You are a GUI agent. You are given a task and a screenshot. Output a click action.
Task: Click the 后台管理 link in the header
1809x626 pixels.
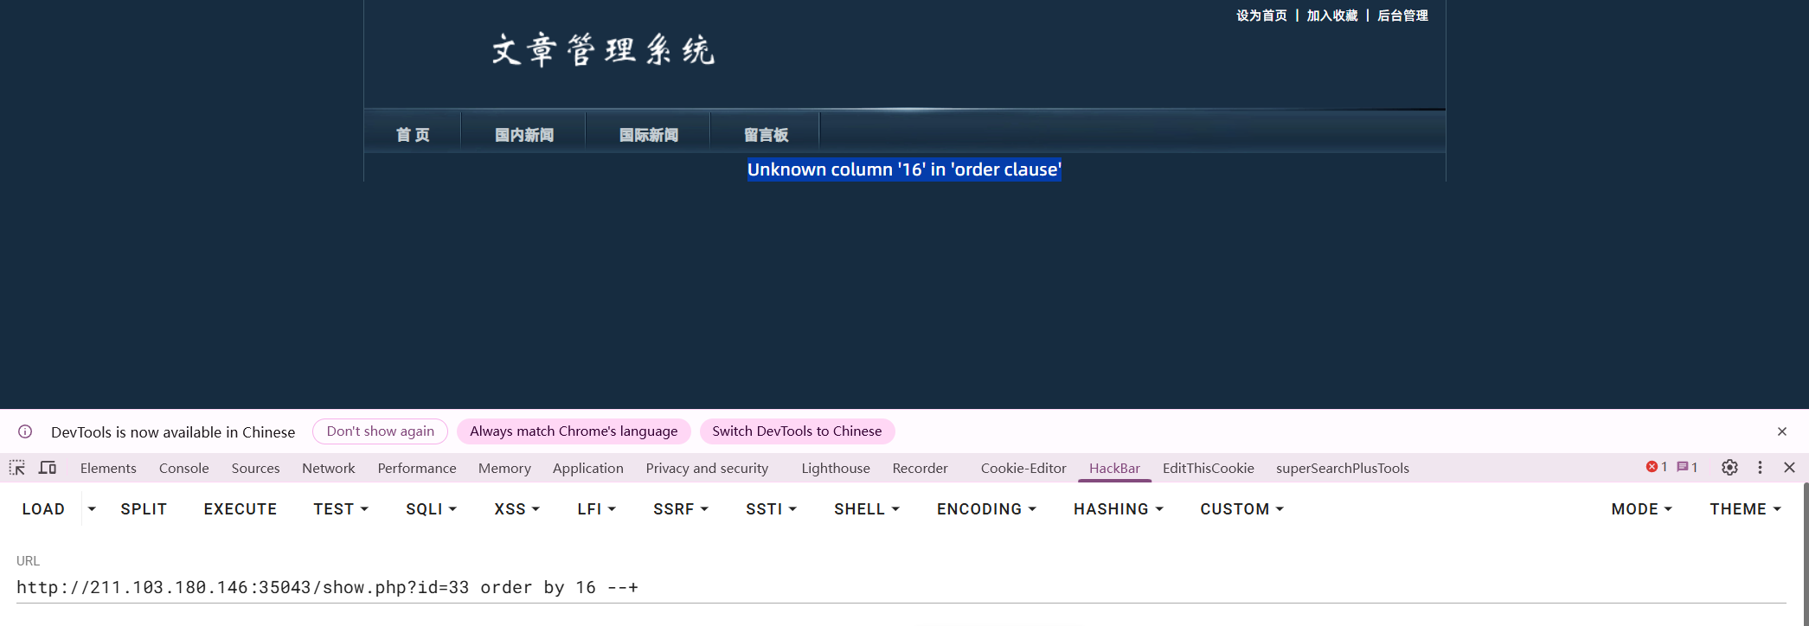[x=1402, y=16]
